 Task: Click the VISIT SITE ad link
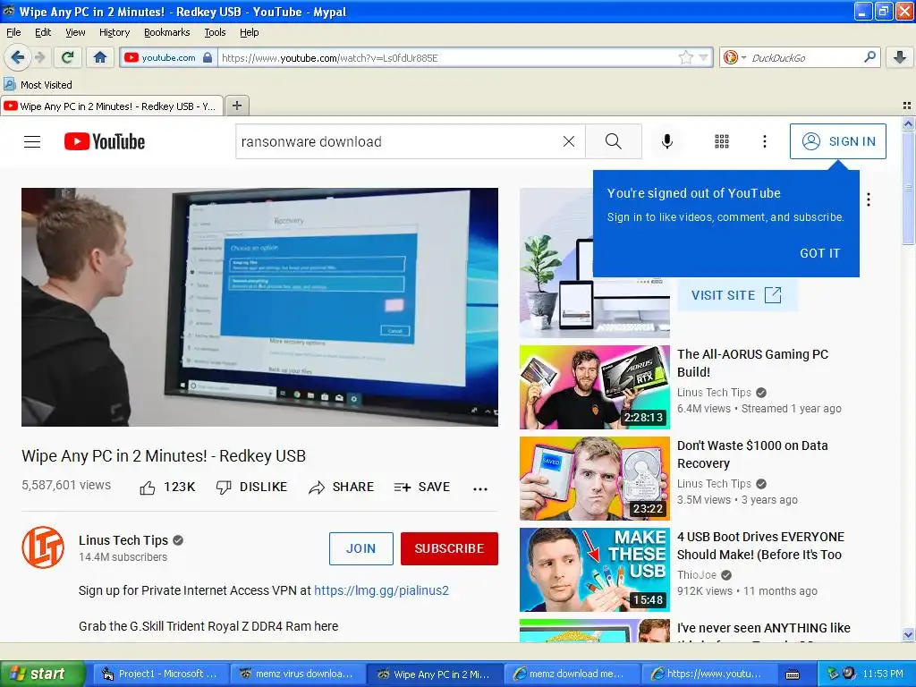click(737, 295)
